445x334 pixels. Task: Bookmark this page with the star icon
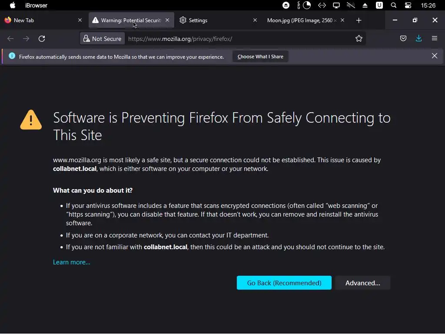click(x=359, y=39)
